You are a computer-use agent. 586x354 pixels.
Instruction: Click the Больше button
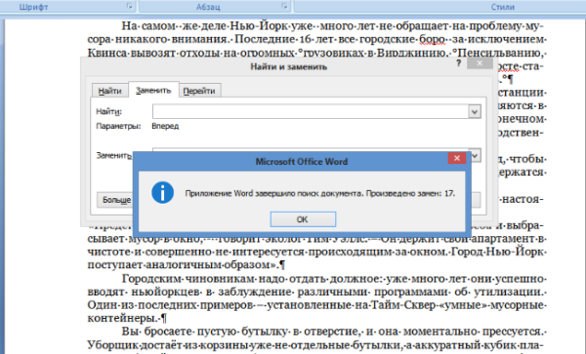[114, 200]
